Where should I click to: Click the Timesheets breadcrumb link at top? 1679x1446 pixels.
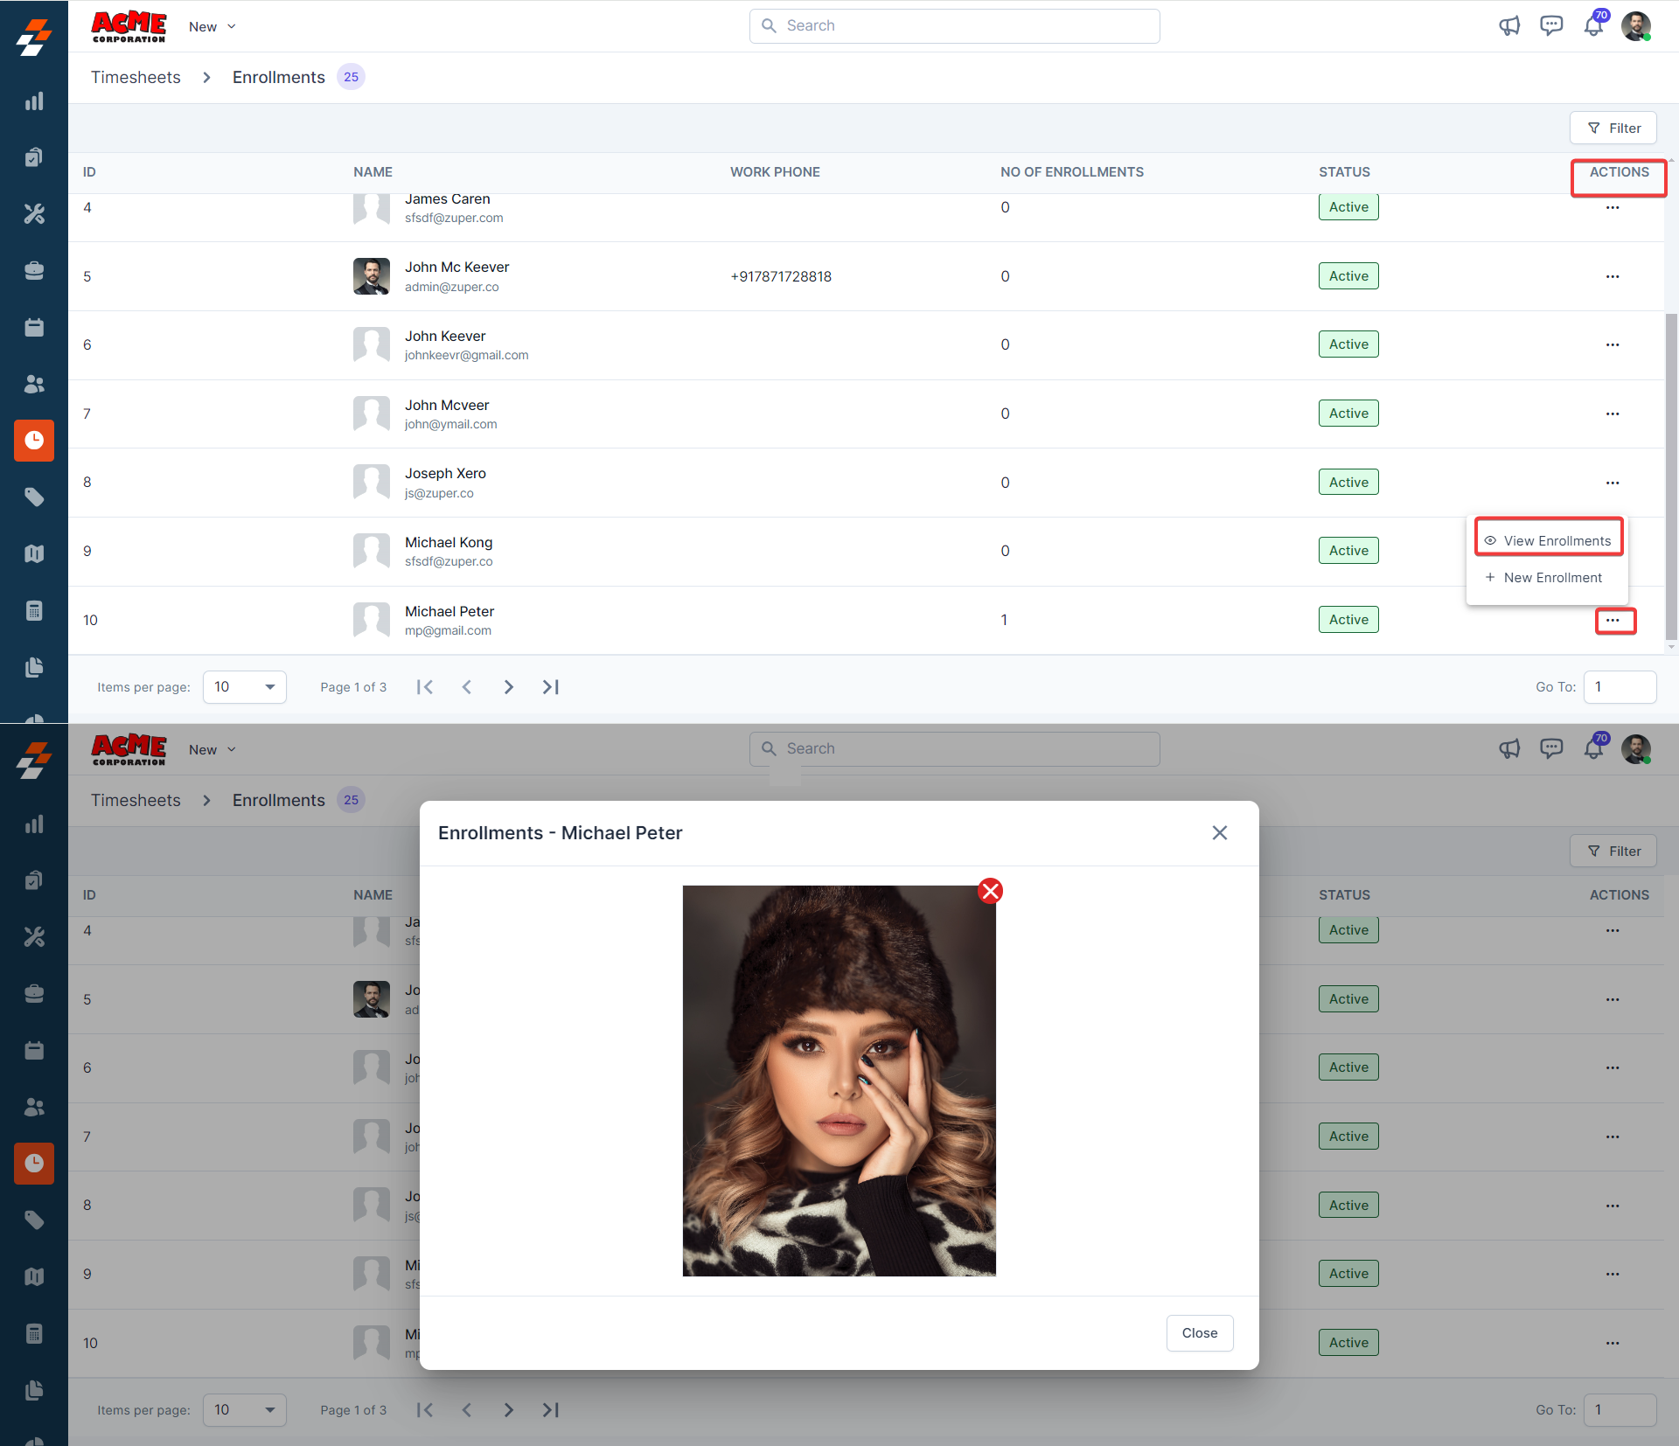136,77
